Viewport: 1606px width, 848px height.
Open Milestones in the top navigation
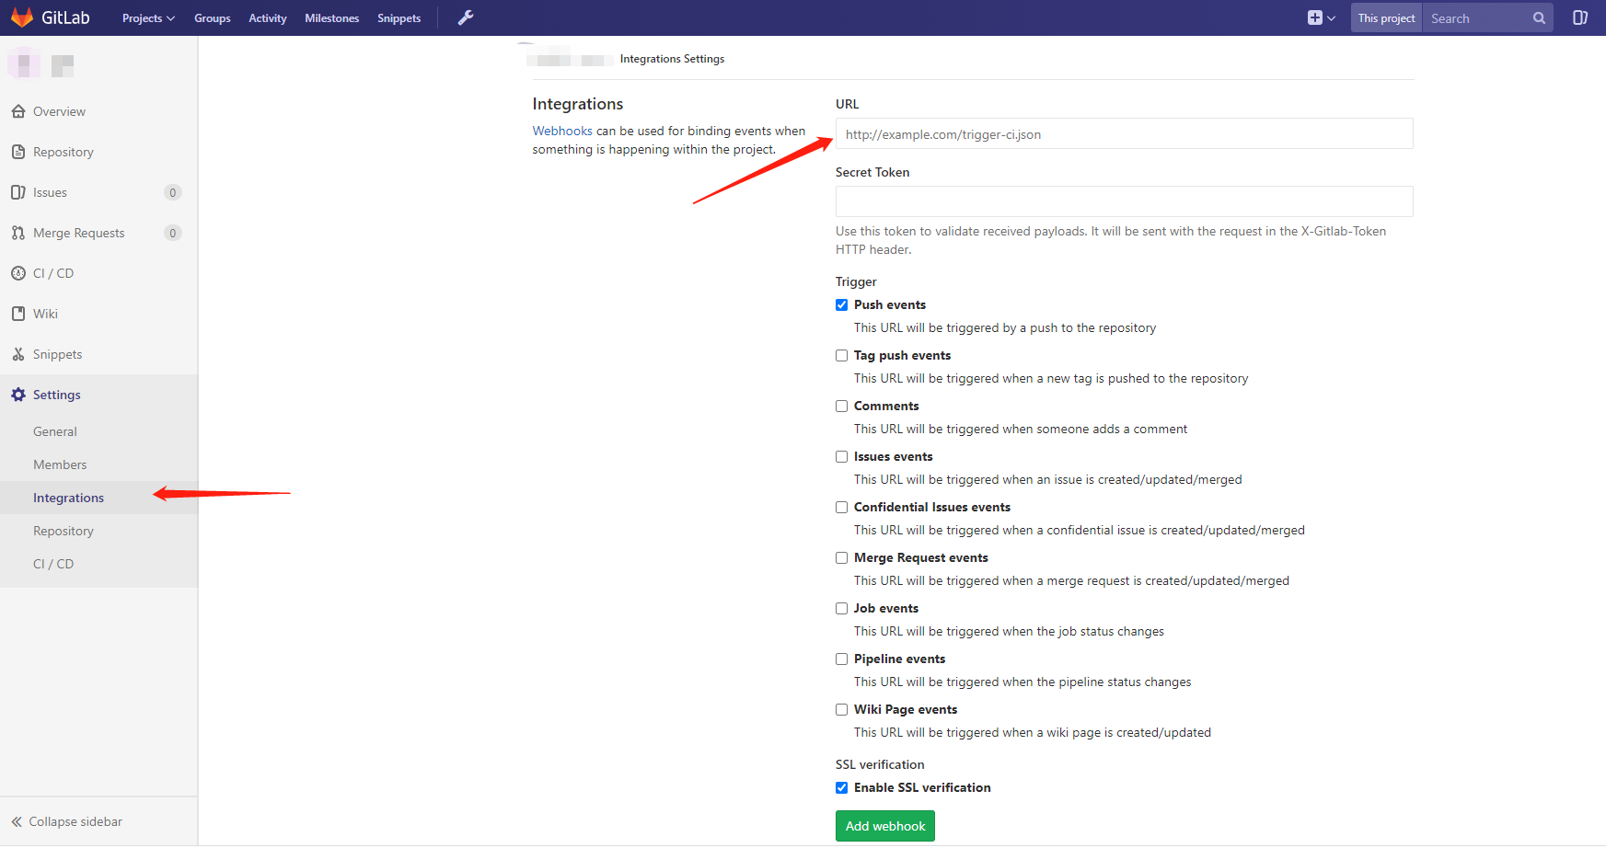(x=332, y=18)
